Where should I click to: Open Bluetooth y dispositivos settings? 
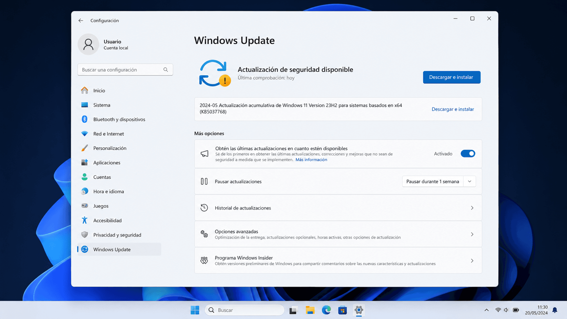[119, 119]
